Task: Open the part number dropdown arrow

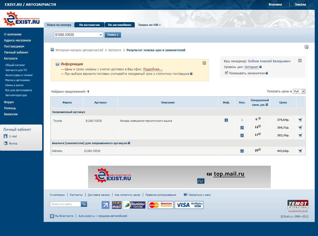Action: 101,35
